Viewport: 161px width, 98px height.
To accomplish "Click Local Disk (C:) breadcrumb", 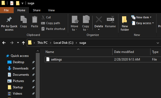I will [64, 43].
